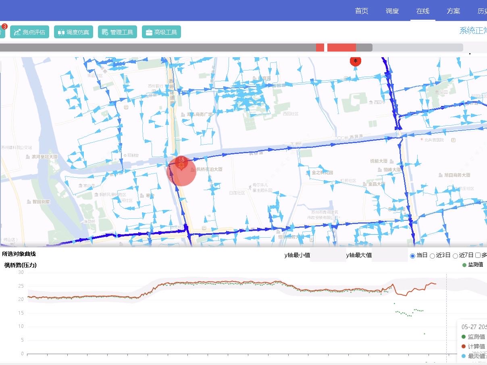Select the 近7日 radio button
Screen dimensions: 487x365
455,255
